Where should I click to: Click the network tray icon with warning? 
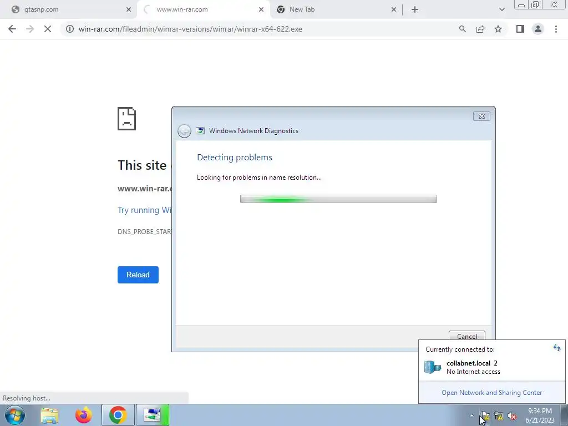click(x=499, y=416)
